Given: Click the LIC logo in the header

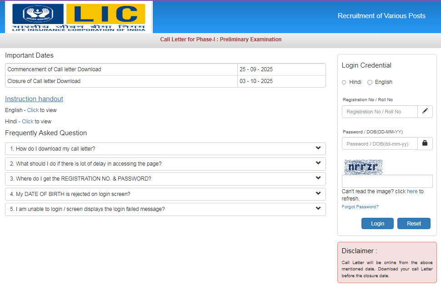Looking at the screenshot, I should [x=79, y=17].
